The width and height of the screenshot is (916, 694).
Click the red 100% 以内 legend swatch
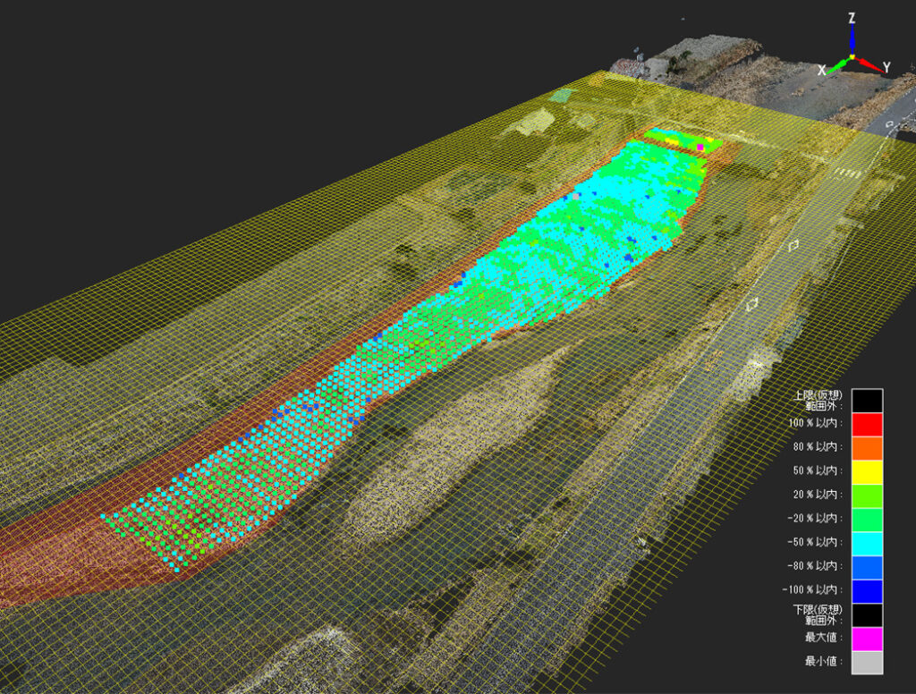click(x=867, y=423)
